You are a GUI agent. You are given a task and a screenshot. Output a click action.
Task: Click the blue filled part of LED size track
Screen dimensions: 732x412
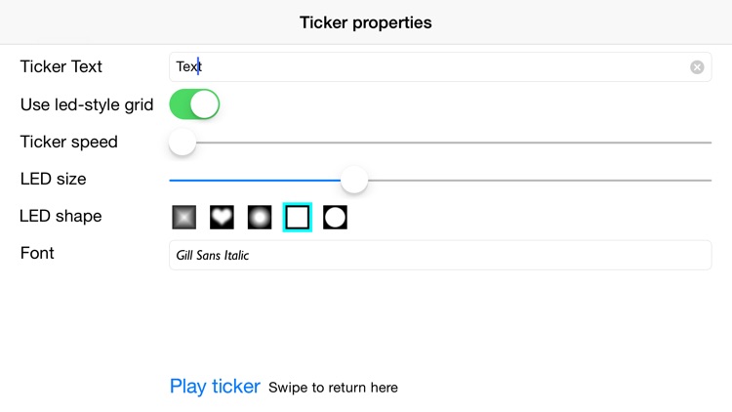point(255,180)
